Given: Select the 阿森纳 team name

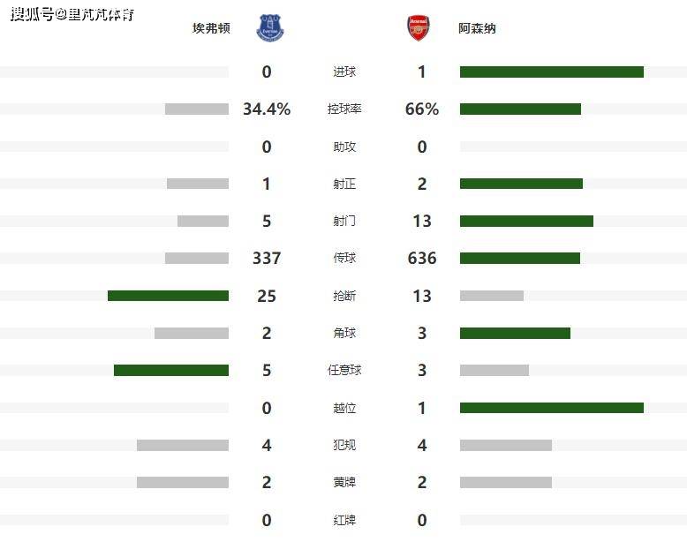Looking at the screenshot, I should [477, 28].
